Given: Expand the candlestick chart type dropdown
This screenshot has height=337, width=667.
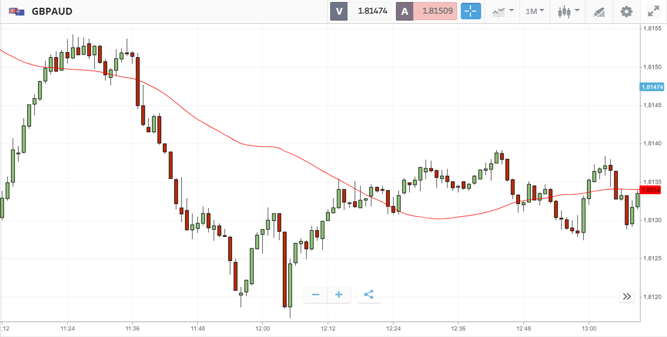Looking at the screenshot, I should tap(568, 11).
